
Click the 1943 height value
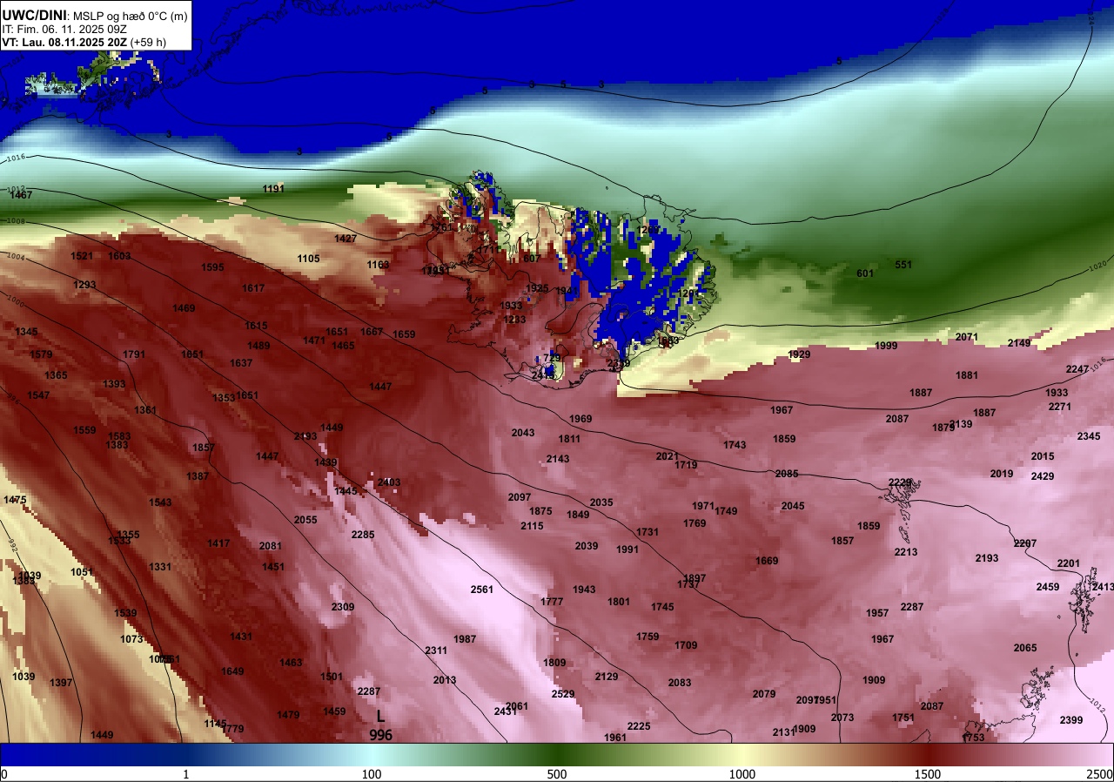click(584, 590)
